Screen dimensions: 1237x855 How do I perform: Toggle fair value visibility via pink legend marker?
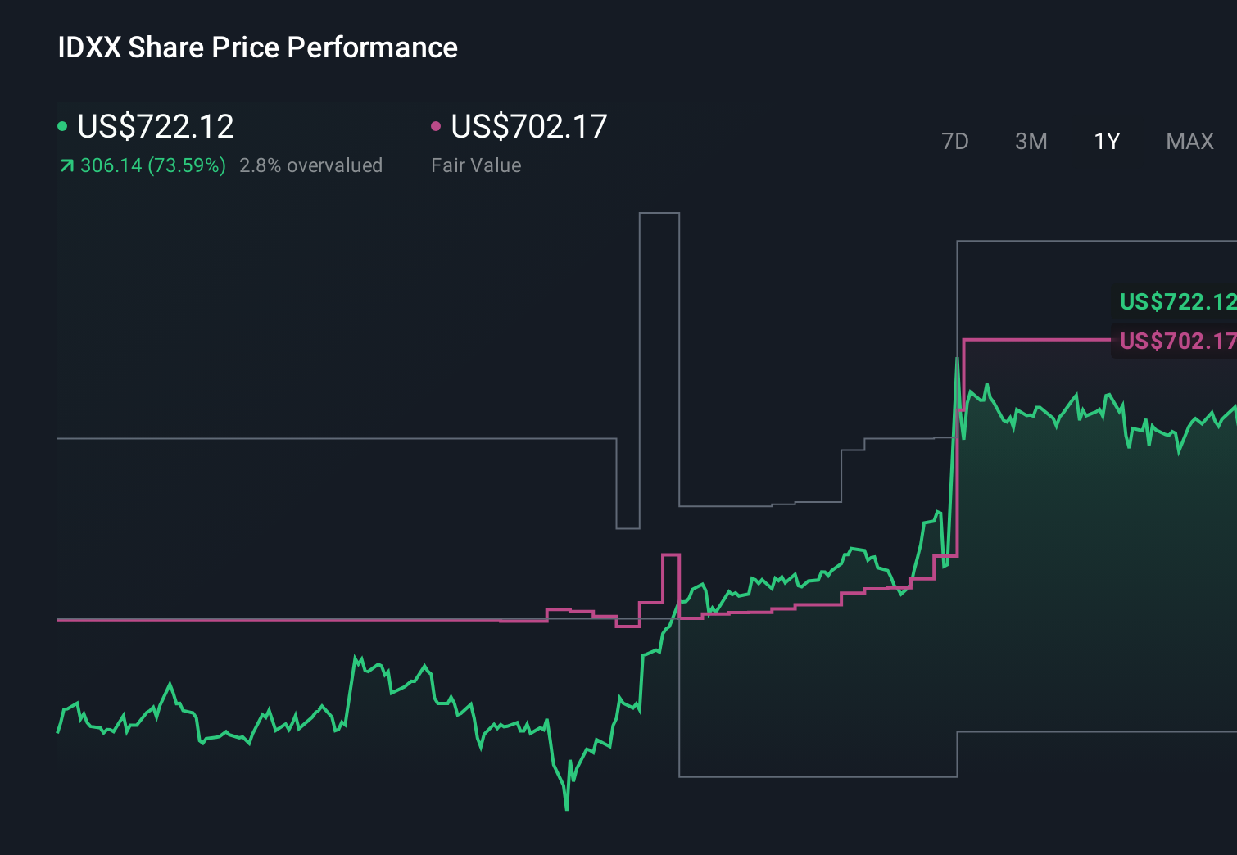[x=437, y=126]
